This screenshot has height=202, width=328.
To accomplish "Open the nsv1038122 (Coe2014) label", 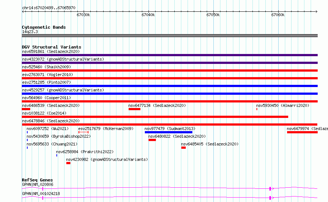I will [44, 113].
